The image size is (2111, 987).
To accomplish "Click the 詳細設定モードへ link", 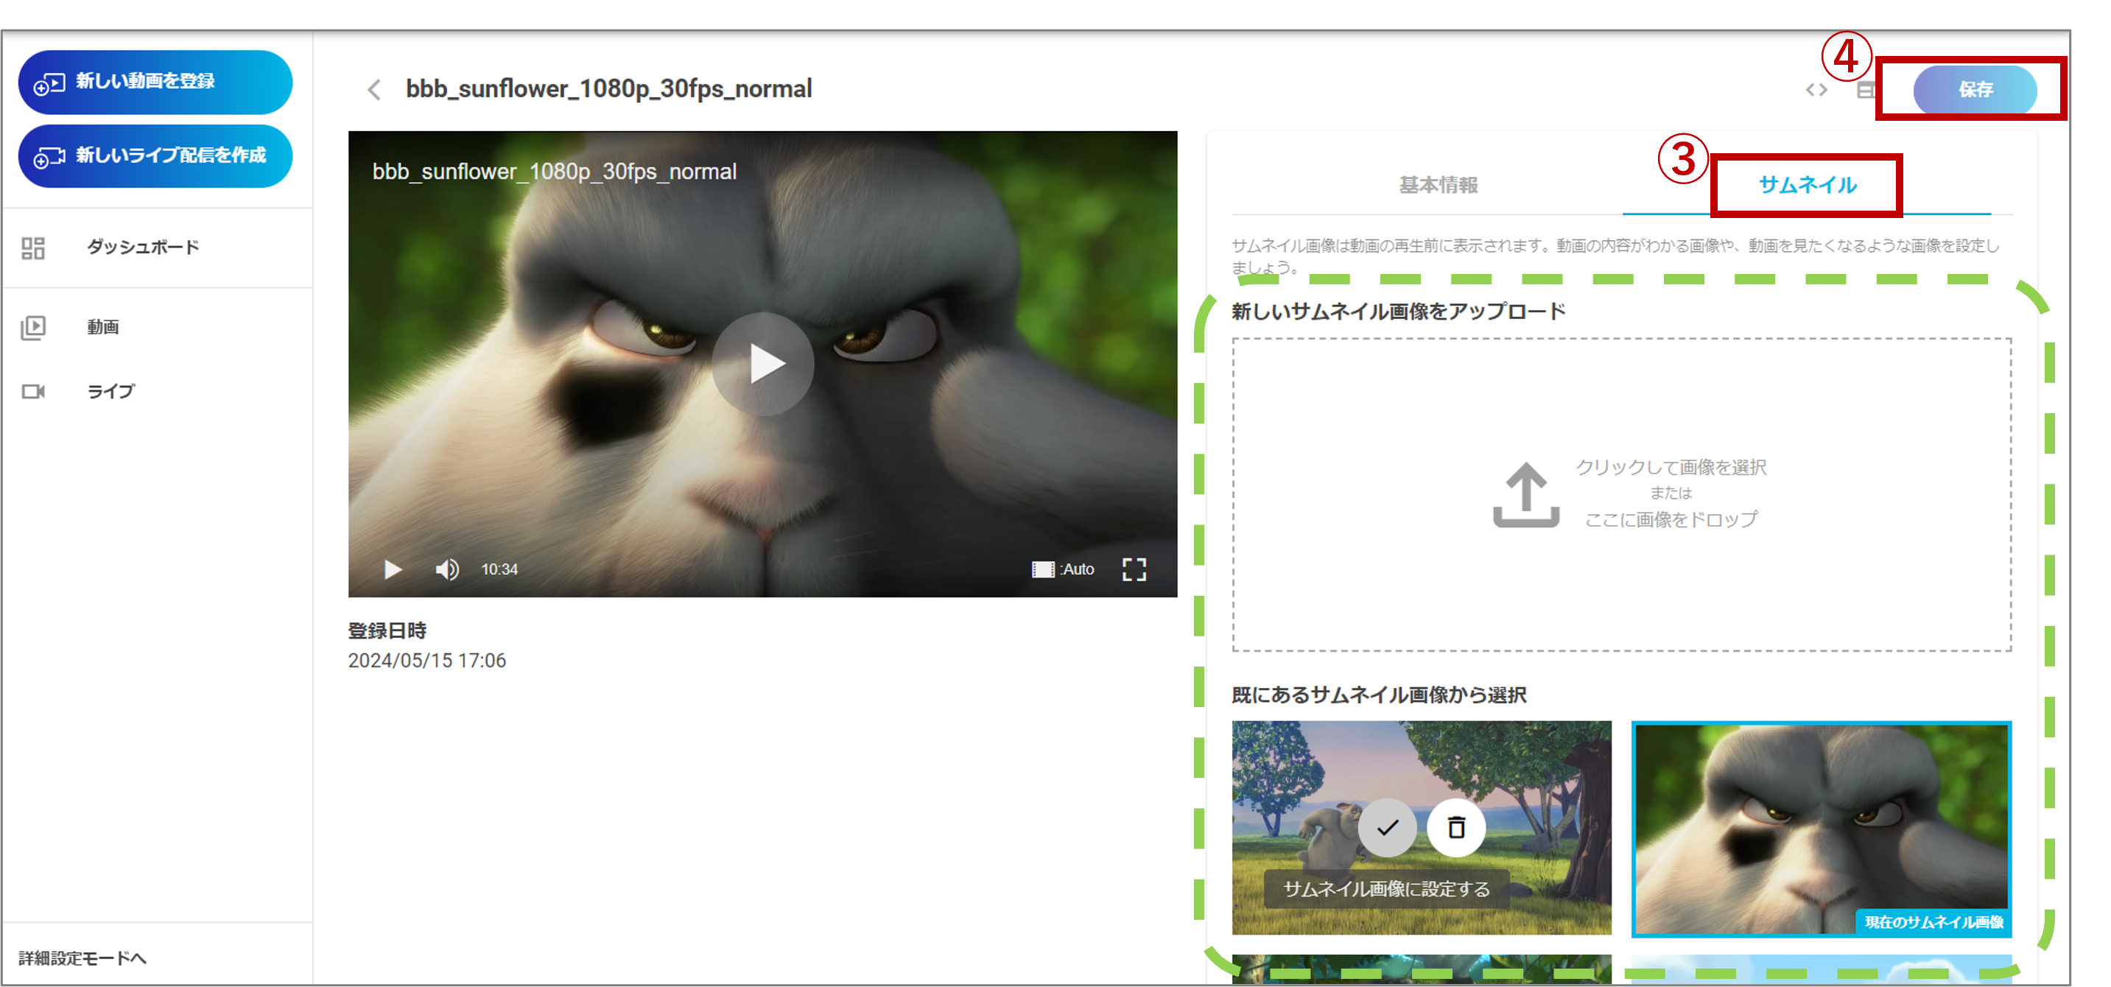I will [x=82, y=958].
